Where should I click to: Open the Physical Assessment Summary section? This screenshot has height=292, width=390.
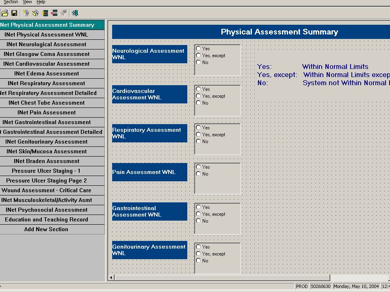click(52, 25)
